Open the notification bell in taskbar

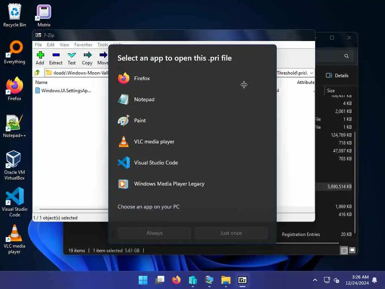pyautogui.click(x=374, y=280)
